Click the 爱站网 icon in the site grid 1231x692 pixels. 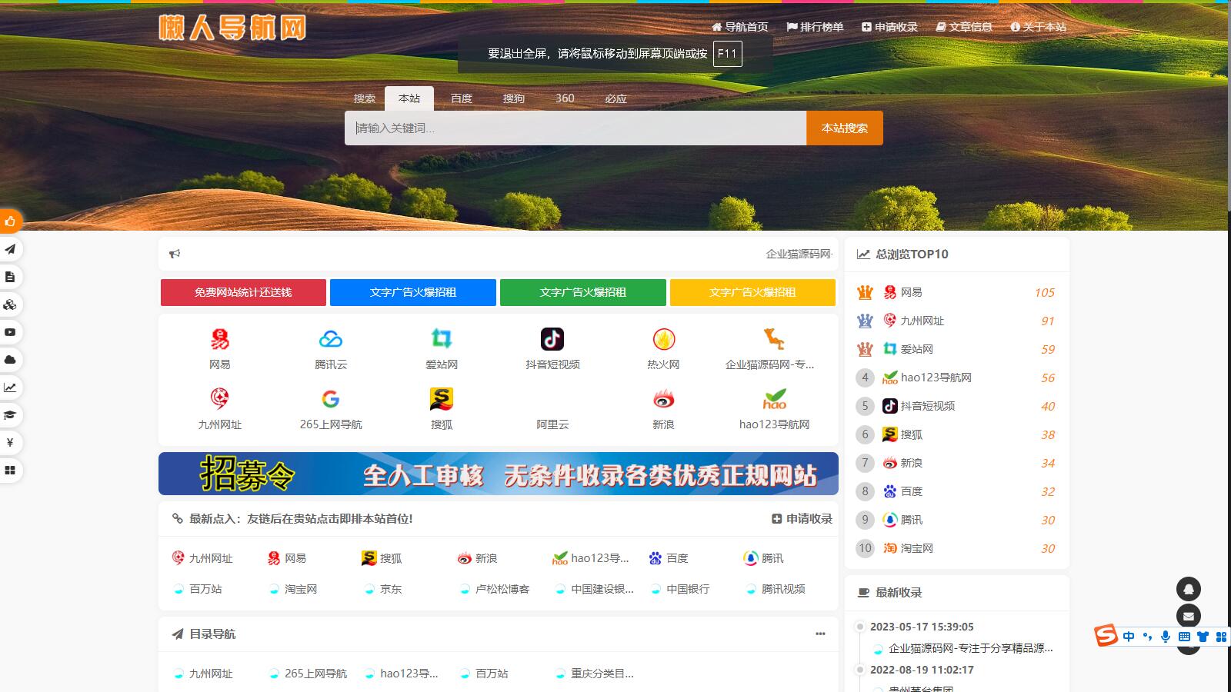(x=442, y=339)
